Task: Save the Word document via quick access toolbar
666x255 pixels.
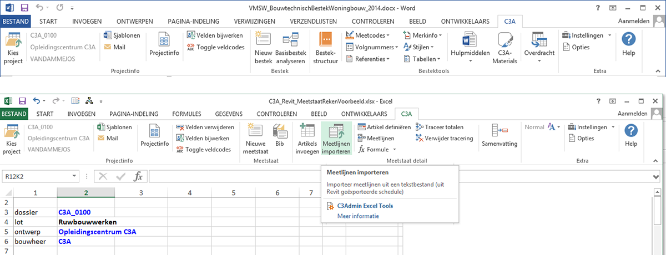Action: [x=23, y=8]
